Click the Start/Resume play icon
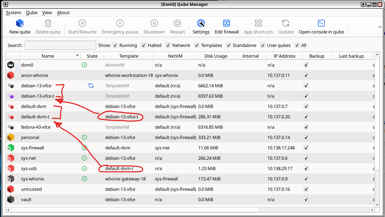Screen dimensions: 385x217 82,23
